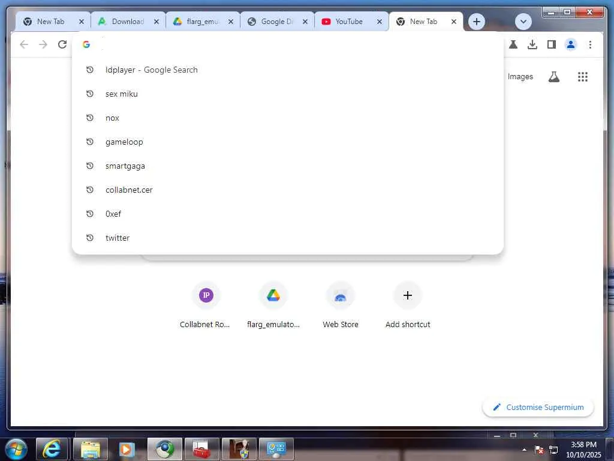
Task: Close the YouTube tab
Action: point(380,22)
